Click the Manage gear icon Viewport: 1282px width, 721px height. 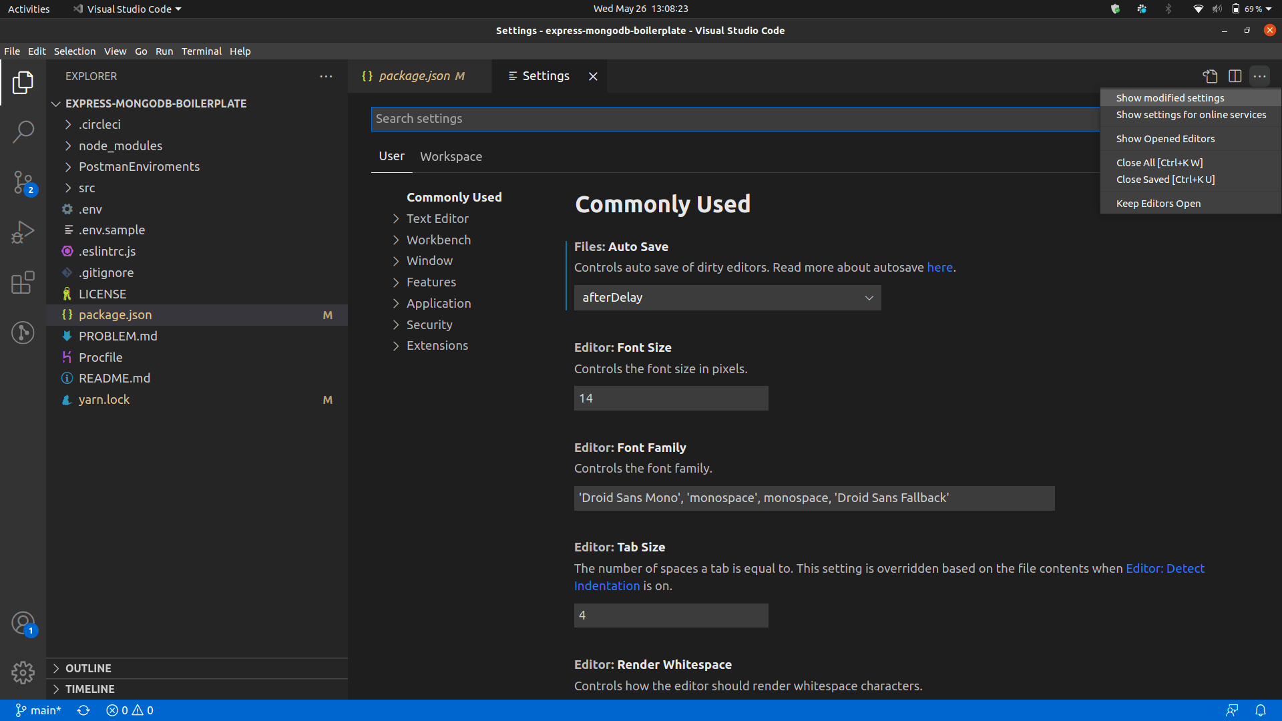pyautogui.click(x=23, y=672)
